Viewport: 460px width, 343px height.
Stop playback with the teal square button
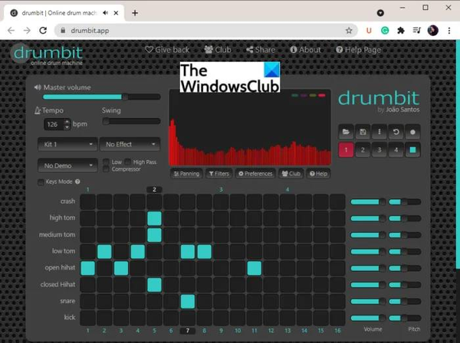412,150
